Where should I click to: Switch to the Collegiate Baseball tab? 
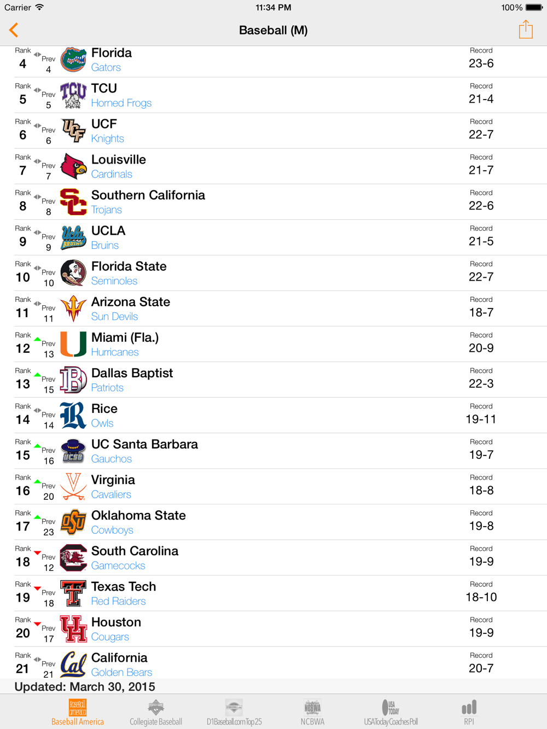tap(156, 712)
